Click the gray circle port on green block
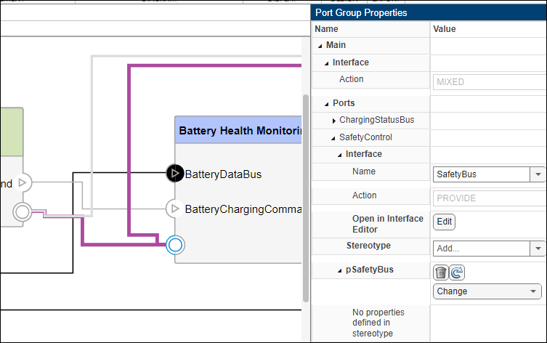The image size is (547, 343). point(23,211)
